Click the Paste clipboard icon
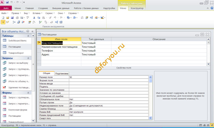 (44, 18)
